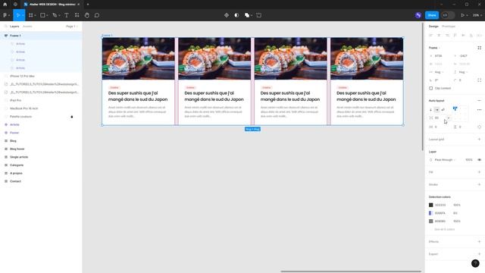
Task: Set auto layout direction to vertical
Action: click(431, 109)
